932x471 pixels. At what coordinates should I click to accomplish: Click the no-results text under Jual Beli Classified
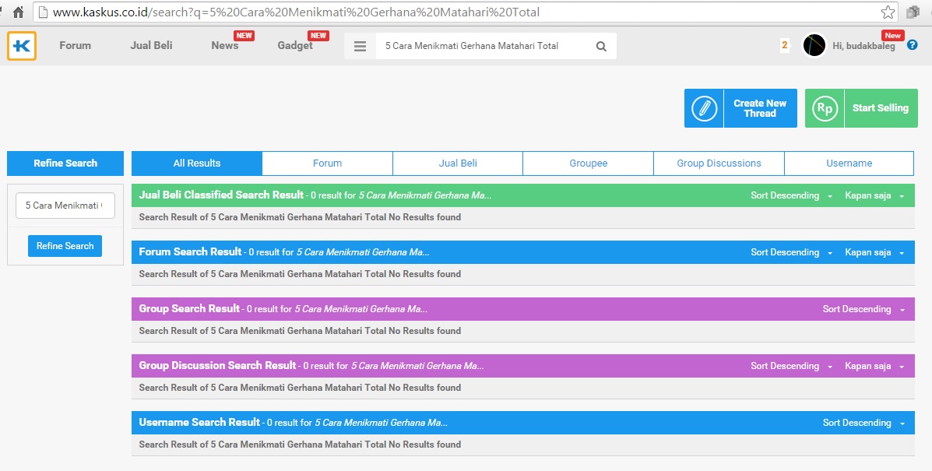point(301,217)
